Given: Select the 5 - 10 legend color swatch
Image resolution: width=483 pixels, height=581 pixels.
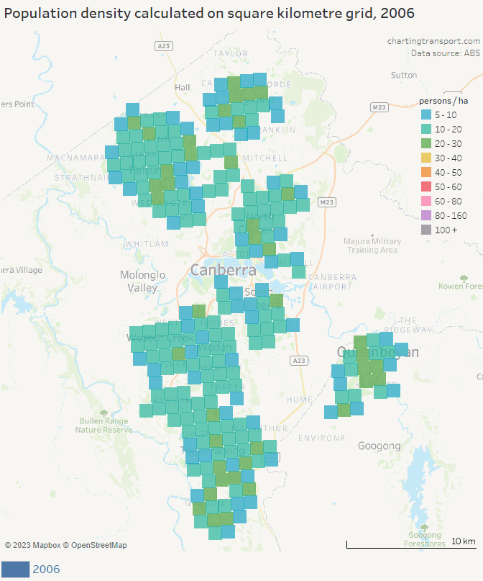Looking at the screenshot, I should 425,115.
